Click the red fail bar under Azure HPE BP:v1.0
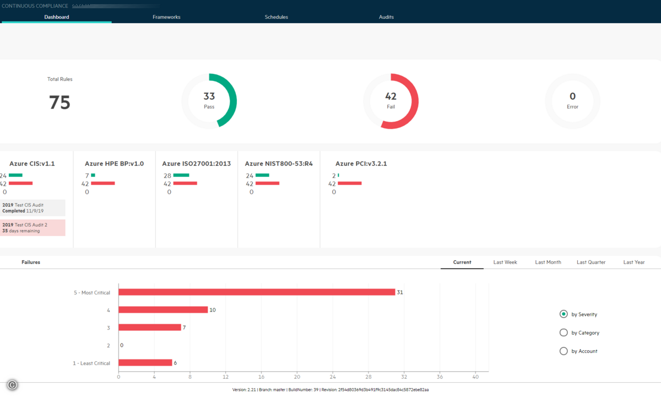The width and height of the screenshot is (661, 397). [103, 183]
